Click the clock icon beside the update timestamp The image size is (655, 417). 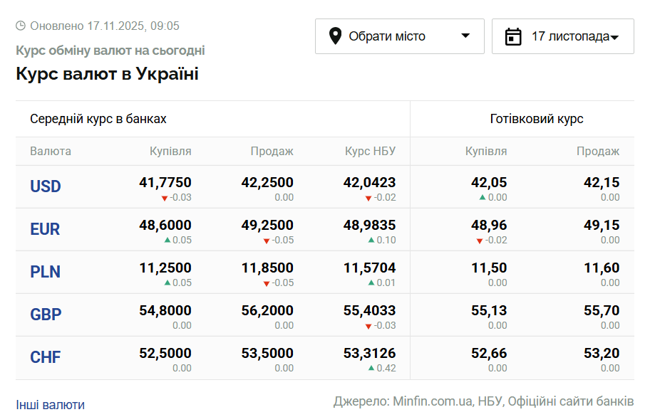[21, 25]
